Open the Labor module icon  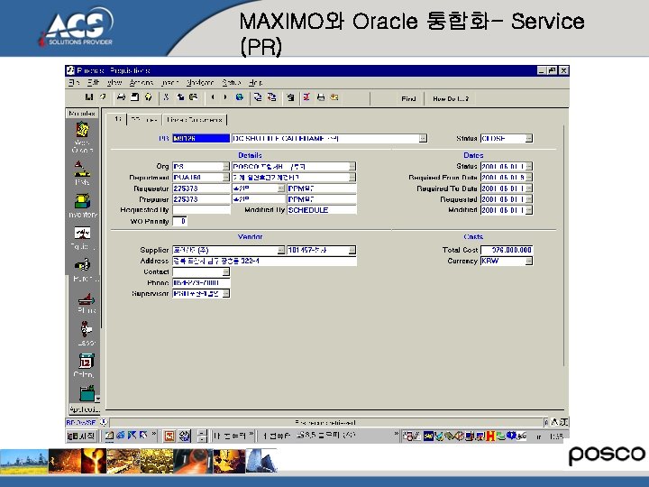(87, 329)
